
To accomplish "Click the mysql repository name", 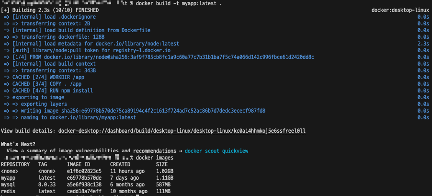I will coord(8,184).
